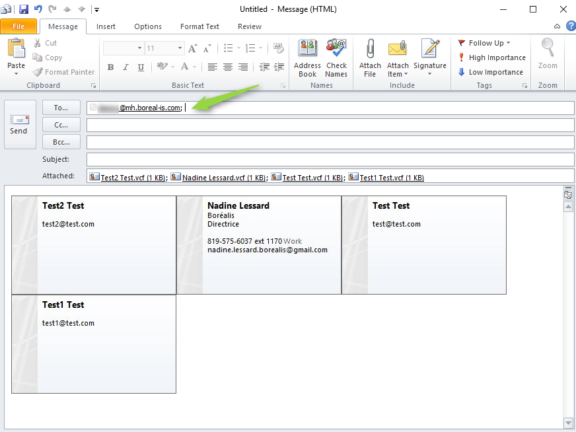
Task: Click the Cc... button
Action: point(61,125)
